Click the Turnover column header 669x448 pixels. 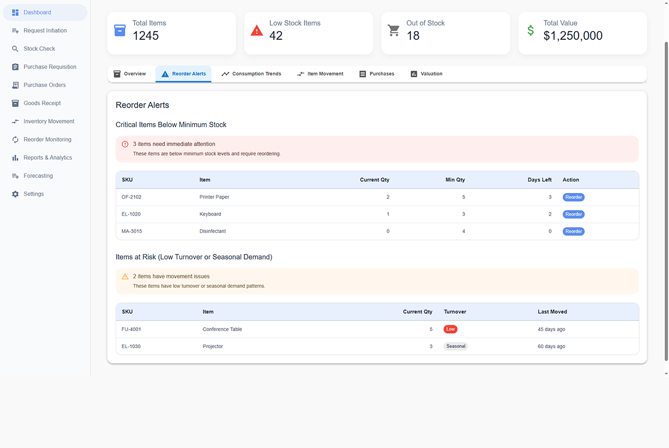point(455,312)
